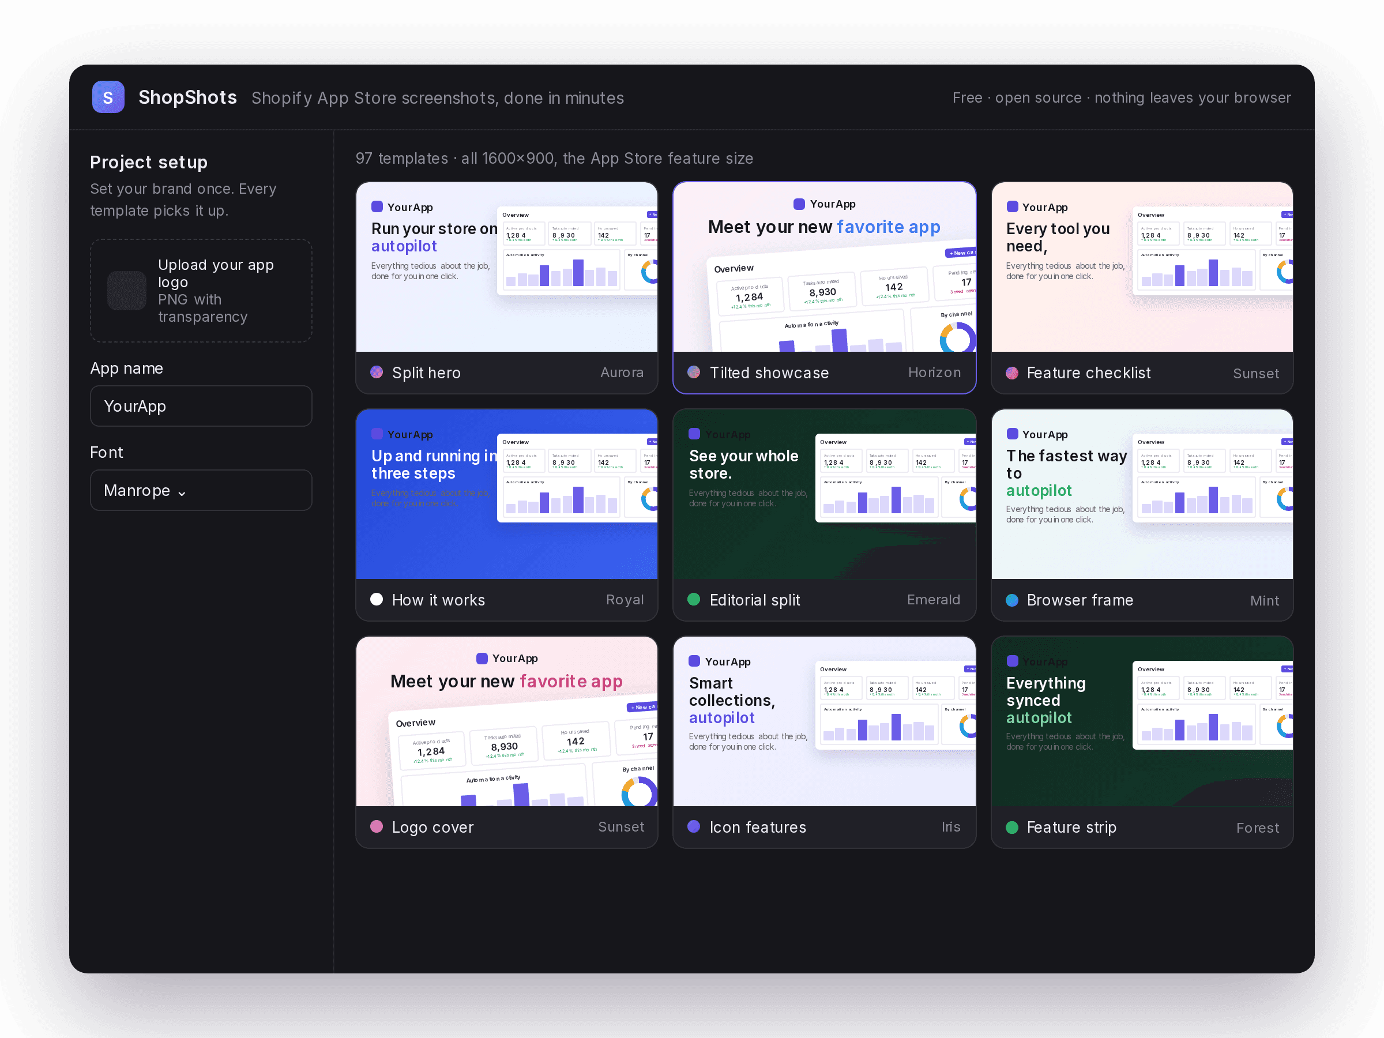Open the Feature strip template preview
This screenshot has height=1038, width=1384.
1142,721
